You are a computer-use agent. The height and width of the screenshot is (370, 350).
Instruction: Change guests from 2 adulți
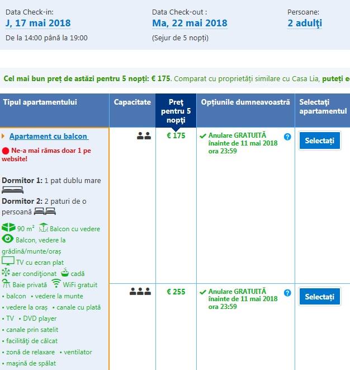305,24
